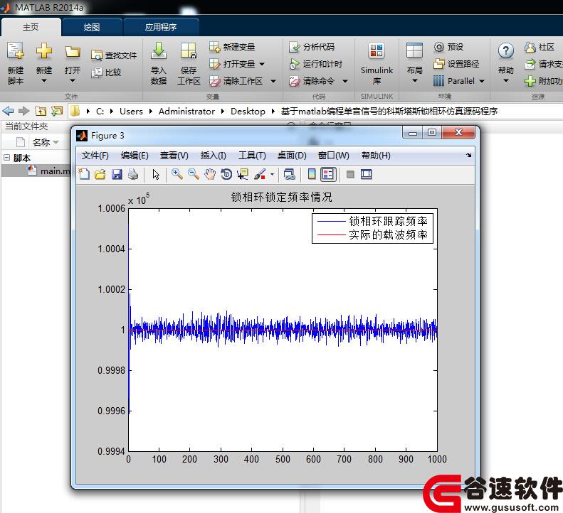563x513 pixels.
Task: Click the plot legend box
Action: point(372,228)
